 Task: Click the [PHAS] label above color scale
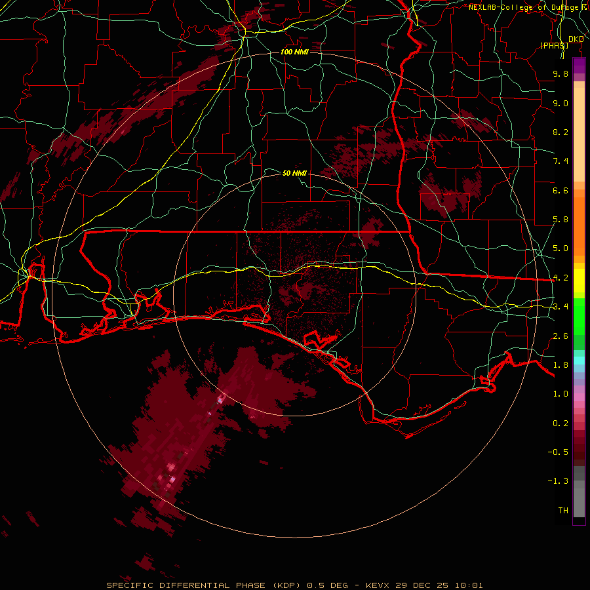point(554,45)
